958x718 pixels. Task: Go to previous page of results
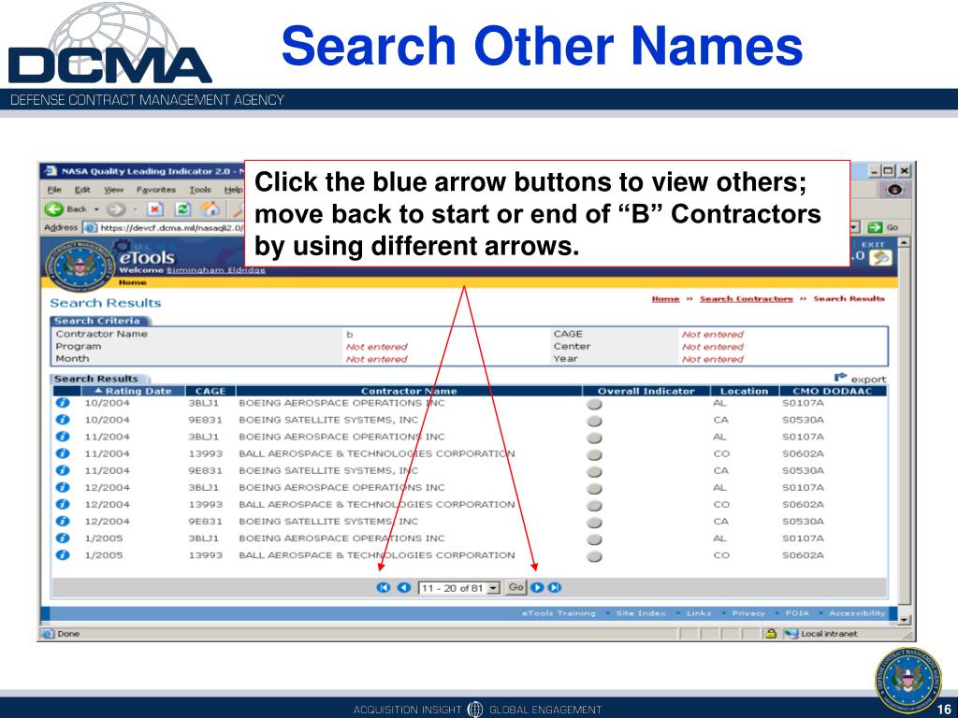pyautogui.click(x=404, y=587)
